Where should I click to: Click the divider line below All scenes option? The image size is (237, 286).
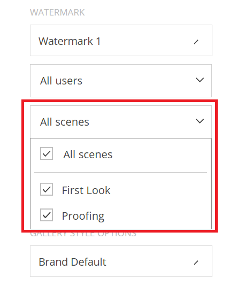(x=120, y=172)
